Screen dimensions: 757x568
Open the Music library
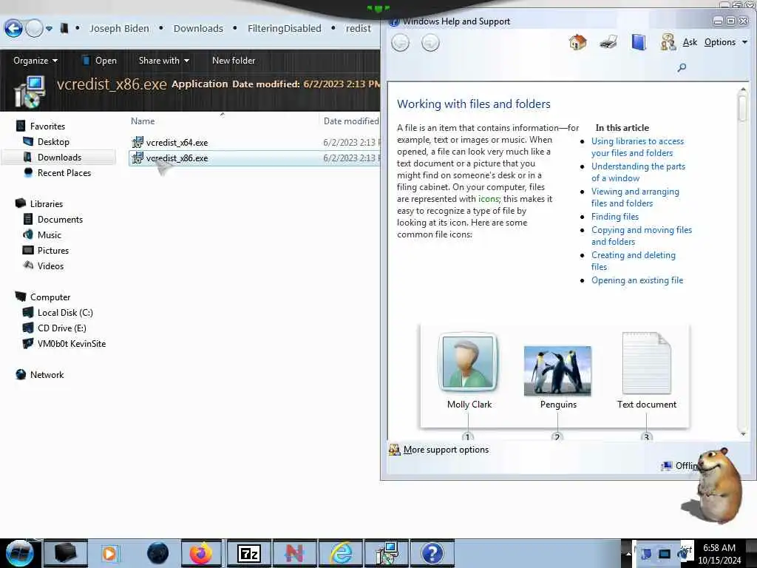click(x=50, y=234)
